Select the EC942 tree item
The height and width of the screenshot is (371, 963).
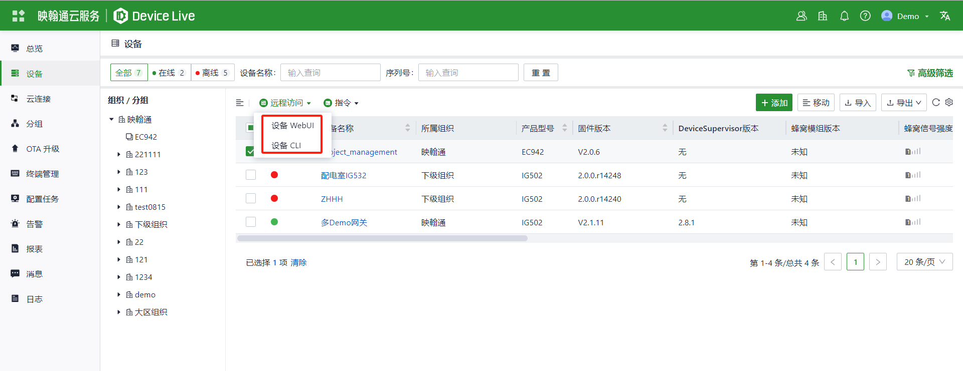pos(141,137)
